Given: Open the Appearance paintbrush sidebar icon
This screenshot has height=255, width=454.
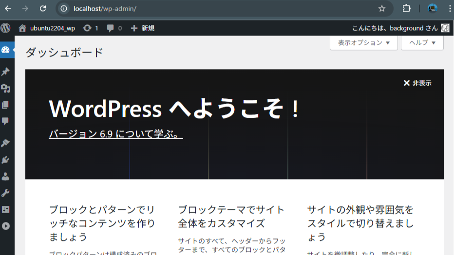Looking at the screenshot, I should tap(6, 143).
